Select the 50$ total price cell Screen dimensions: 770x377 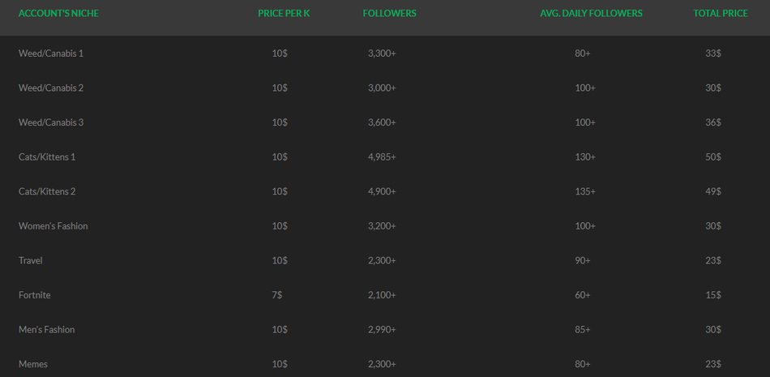(x=713, y=156)
